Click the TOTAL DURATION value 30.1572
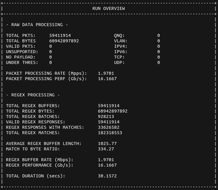This screenshot has height=190, width=218. [x=107, y=176]
